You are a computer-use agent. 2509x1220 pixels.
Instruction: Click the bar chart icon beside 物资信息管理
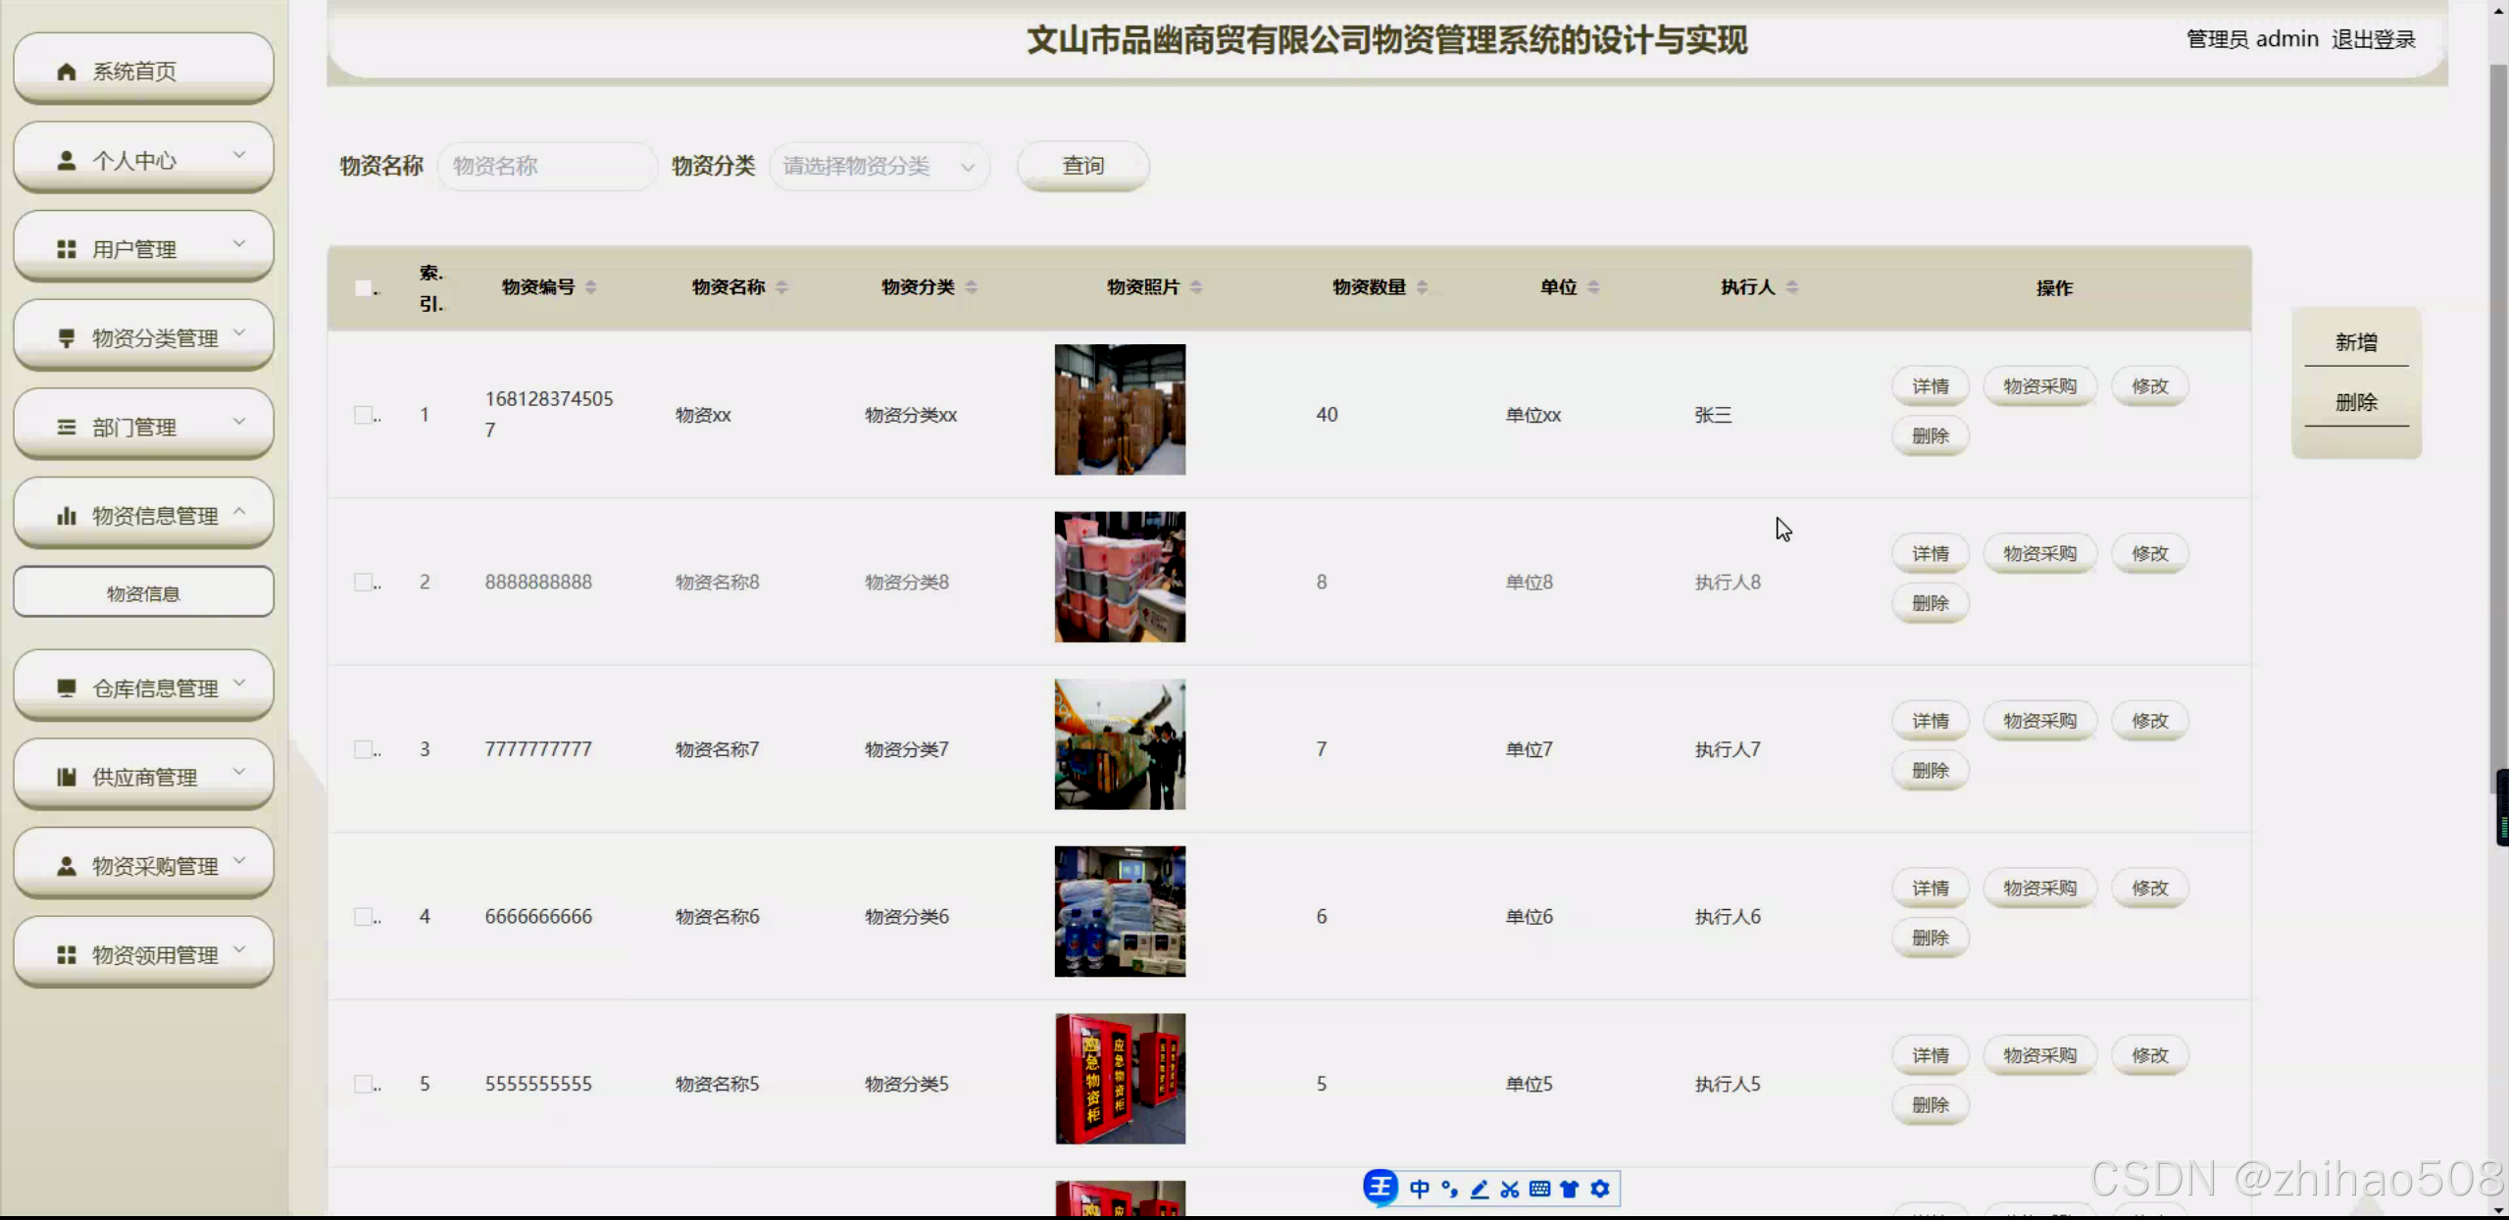click(66, 516)
